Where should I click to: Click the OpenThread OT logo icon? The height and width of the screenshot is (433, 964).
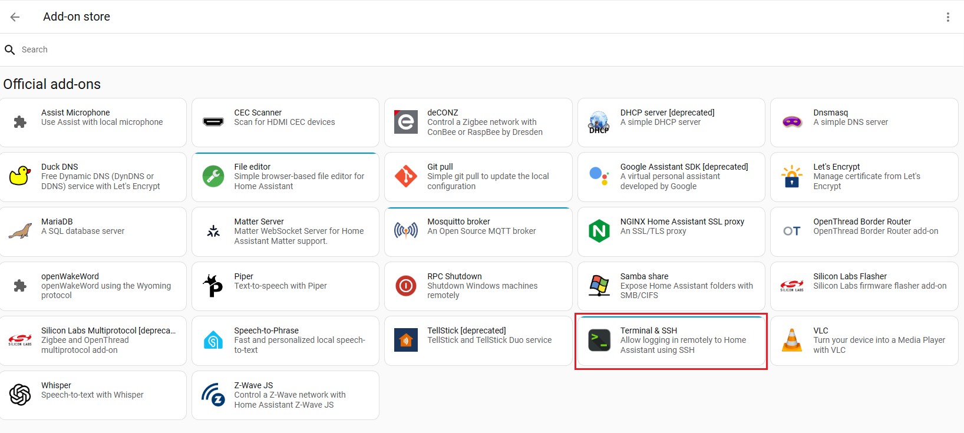point(792,231)
